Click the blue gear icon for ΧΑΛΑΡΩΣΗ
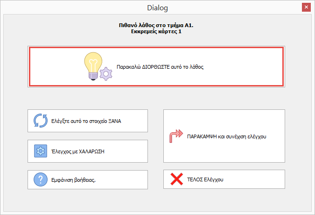 (40, 150)
